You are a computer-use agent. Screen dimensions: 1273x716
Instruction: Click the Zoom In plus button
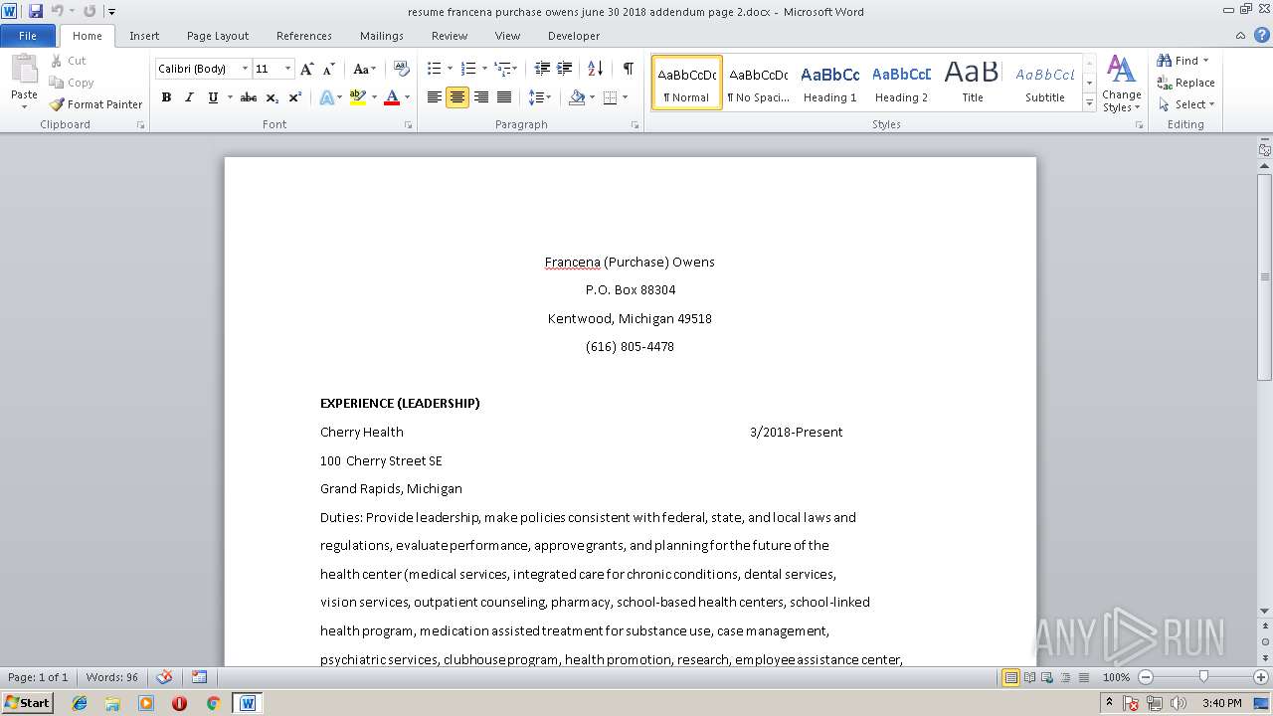[x=1261, y=677]
